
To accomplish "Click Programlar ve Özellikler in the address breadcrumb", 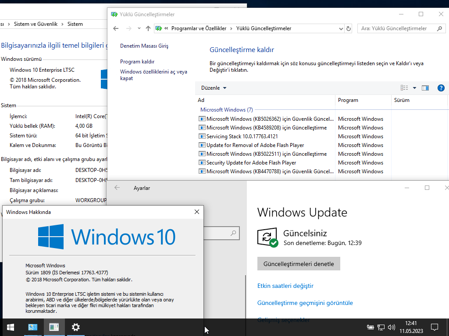I will click(199, 28).
